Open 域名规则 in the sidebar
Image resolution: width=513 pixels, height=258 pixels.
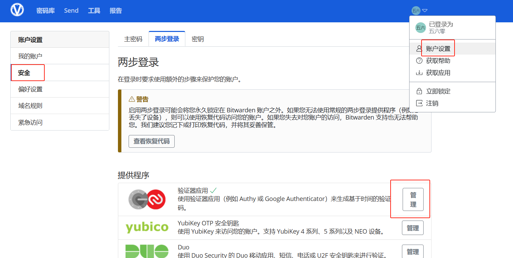point(60,106)
